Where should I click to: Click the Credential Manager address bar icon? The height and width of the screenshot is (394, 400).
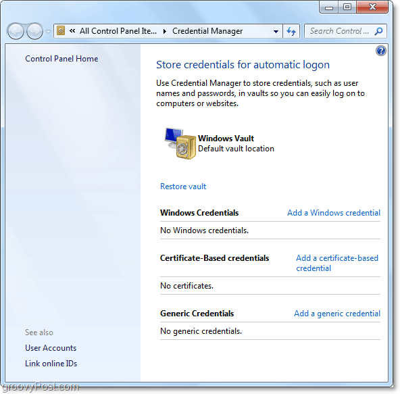(61, 31)
